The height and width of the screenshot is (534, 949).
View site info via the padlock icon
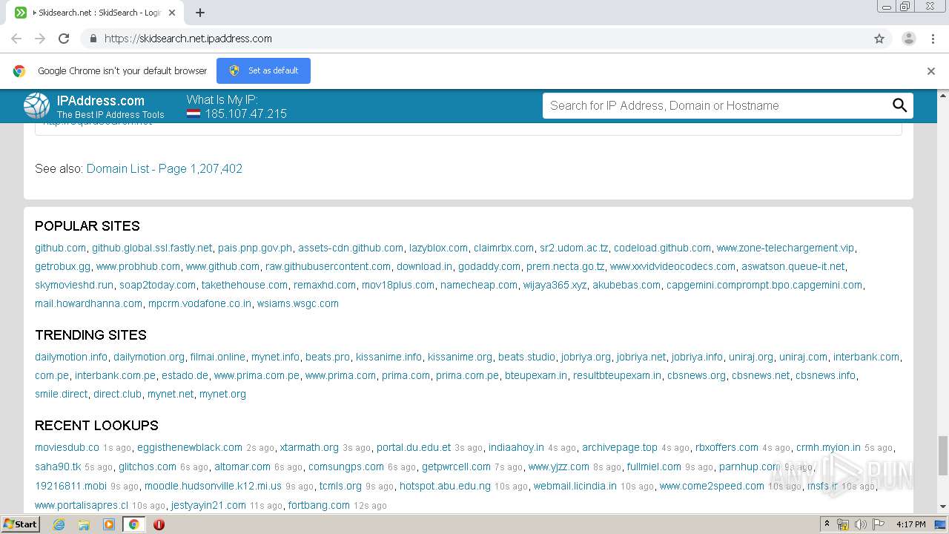click(93, 39)
